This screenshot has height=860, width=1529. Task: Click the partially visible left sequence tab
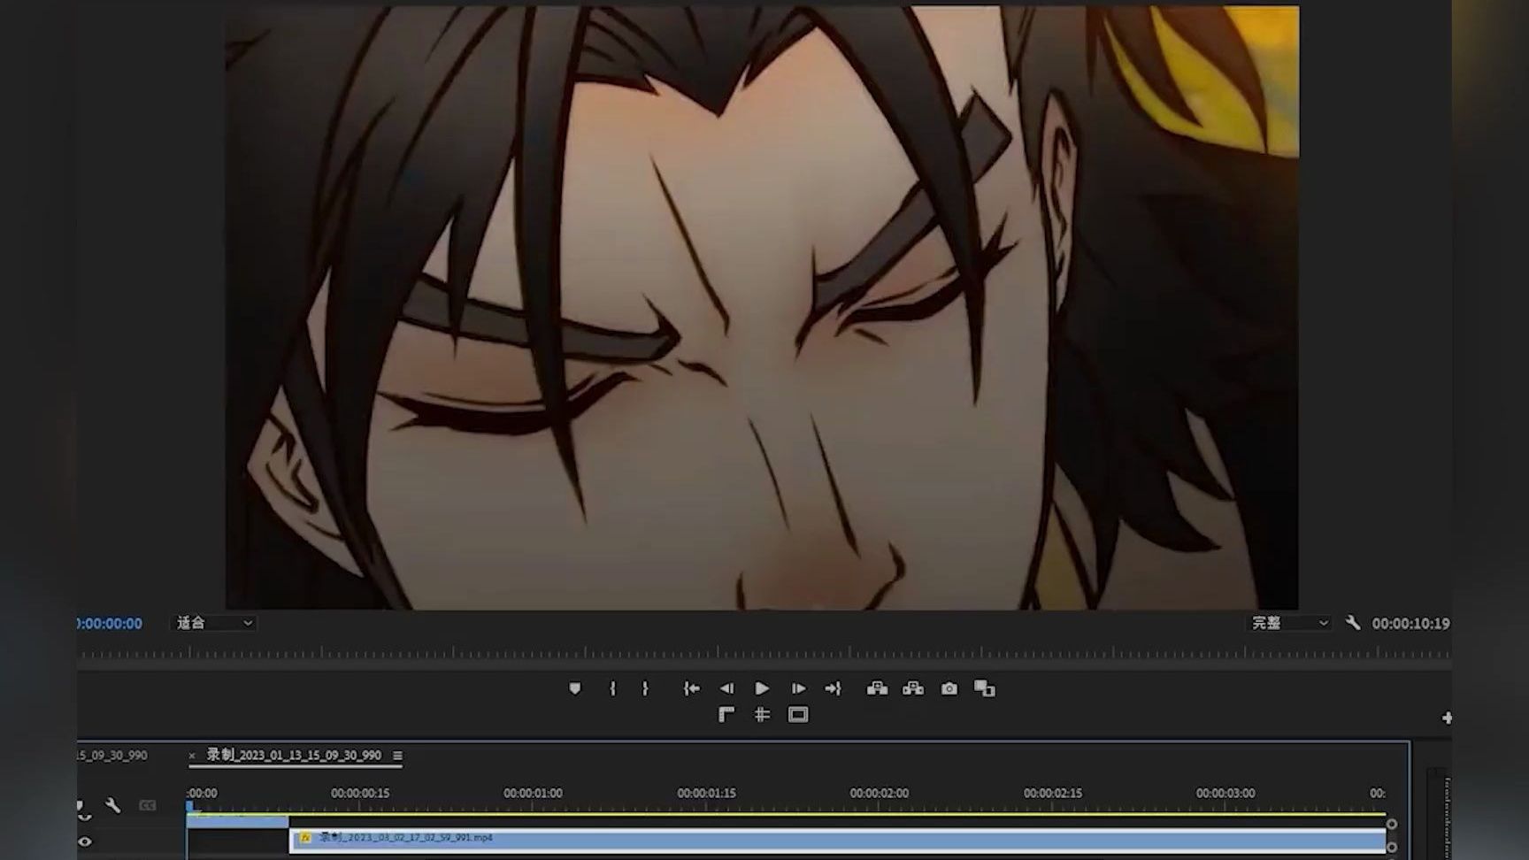tap(111, 756)
